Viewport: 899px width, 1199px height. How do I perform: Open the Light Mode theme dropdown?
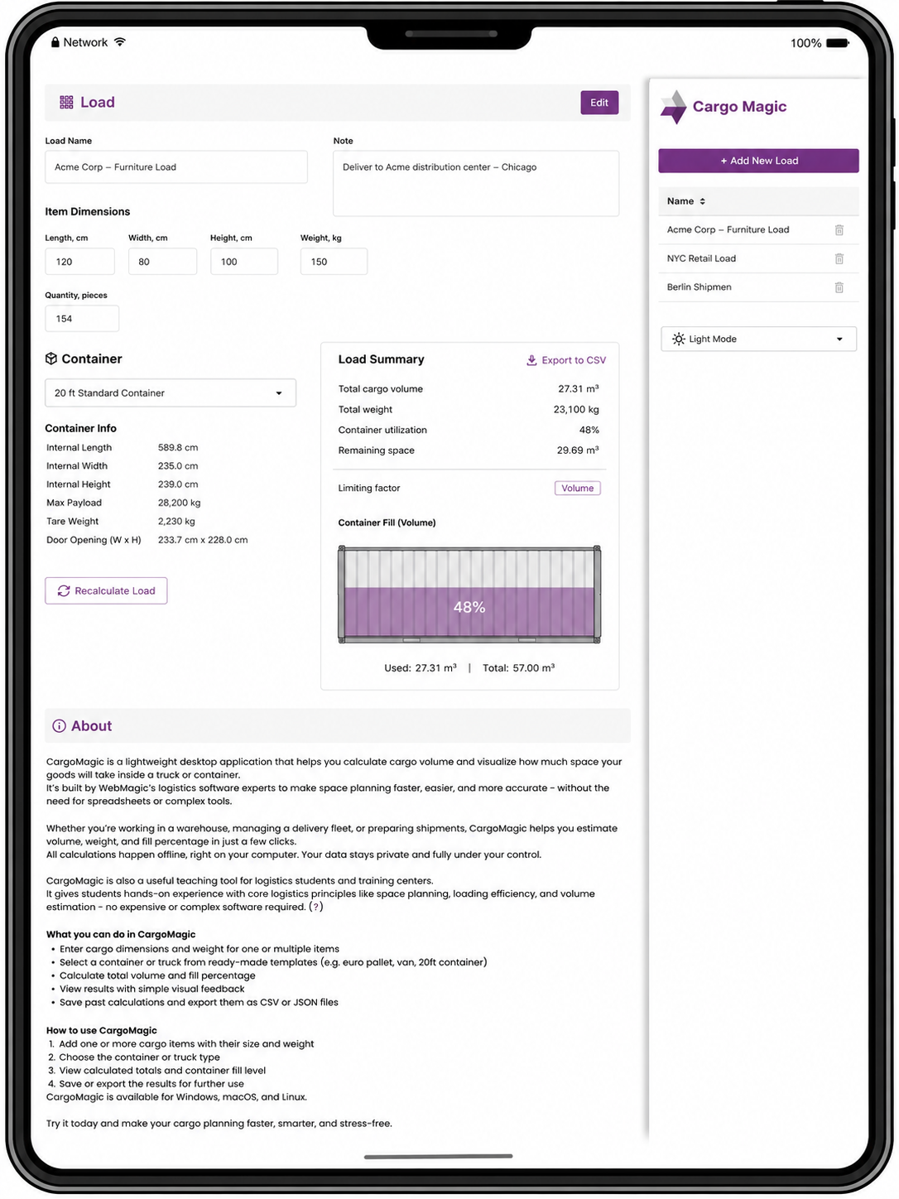[758, 339]
